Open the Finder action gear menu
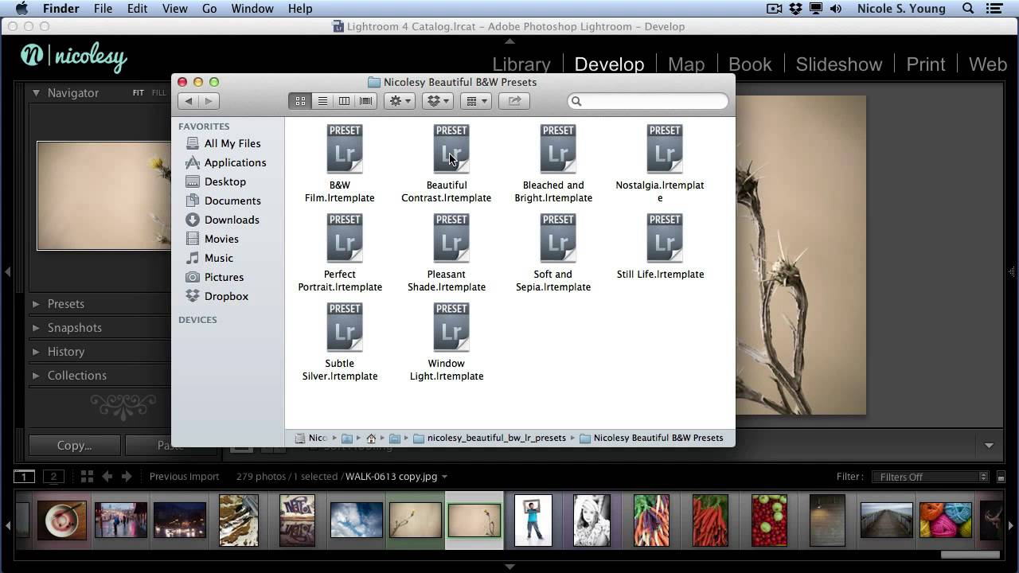The width and height of the screenshot is (1019, 573). pyautogui.click(x=399, y=101)
